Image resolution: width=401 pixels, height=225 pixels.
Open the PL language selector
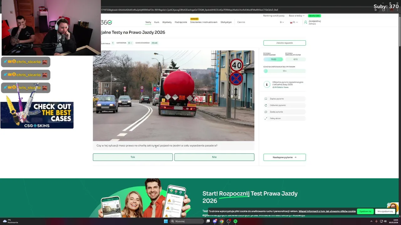[x=294, y=22]
